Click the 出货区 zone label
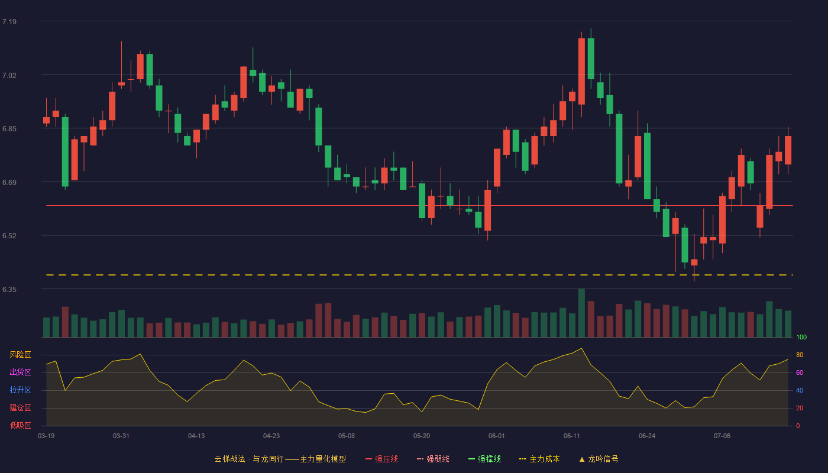The width and height of the screenshot is (828, 473). click(x=20, y=372)
